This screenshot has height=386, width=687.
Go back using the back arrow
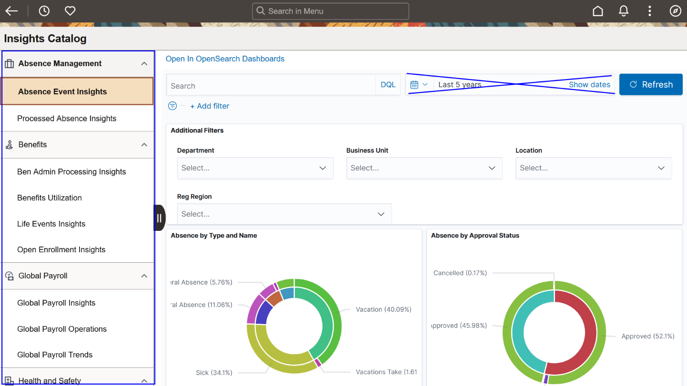[11, 11]
